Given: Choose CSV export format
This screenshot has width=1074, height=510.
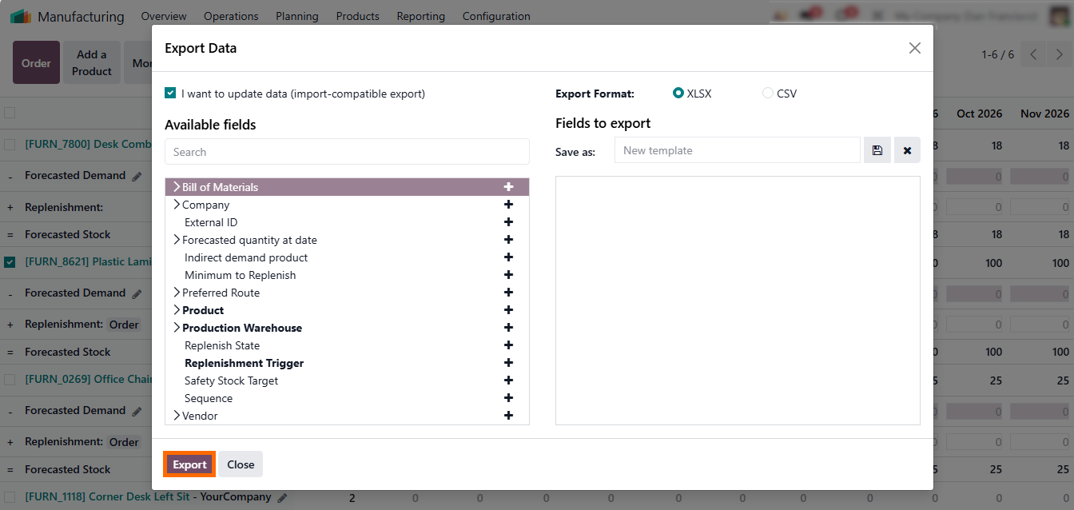Looking at the screenshot, I should [x=768, y=94].
